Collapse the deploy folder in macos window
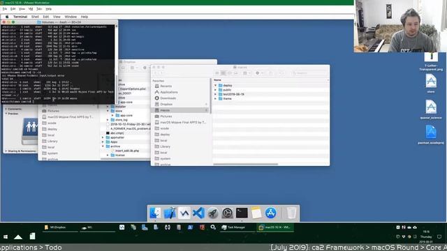The width and height of the screenshot is (447, 251). 216,85
